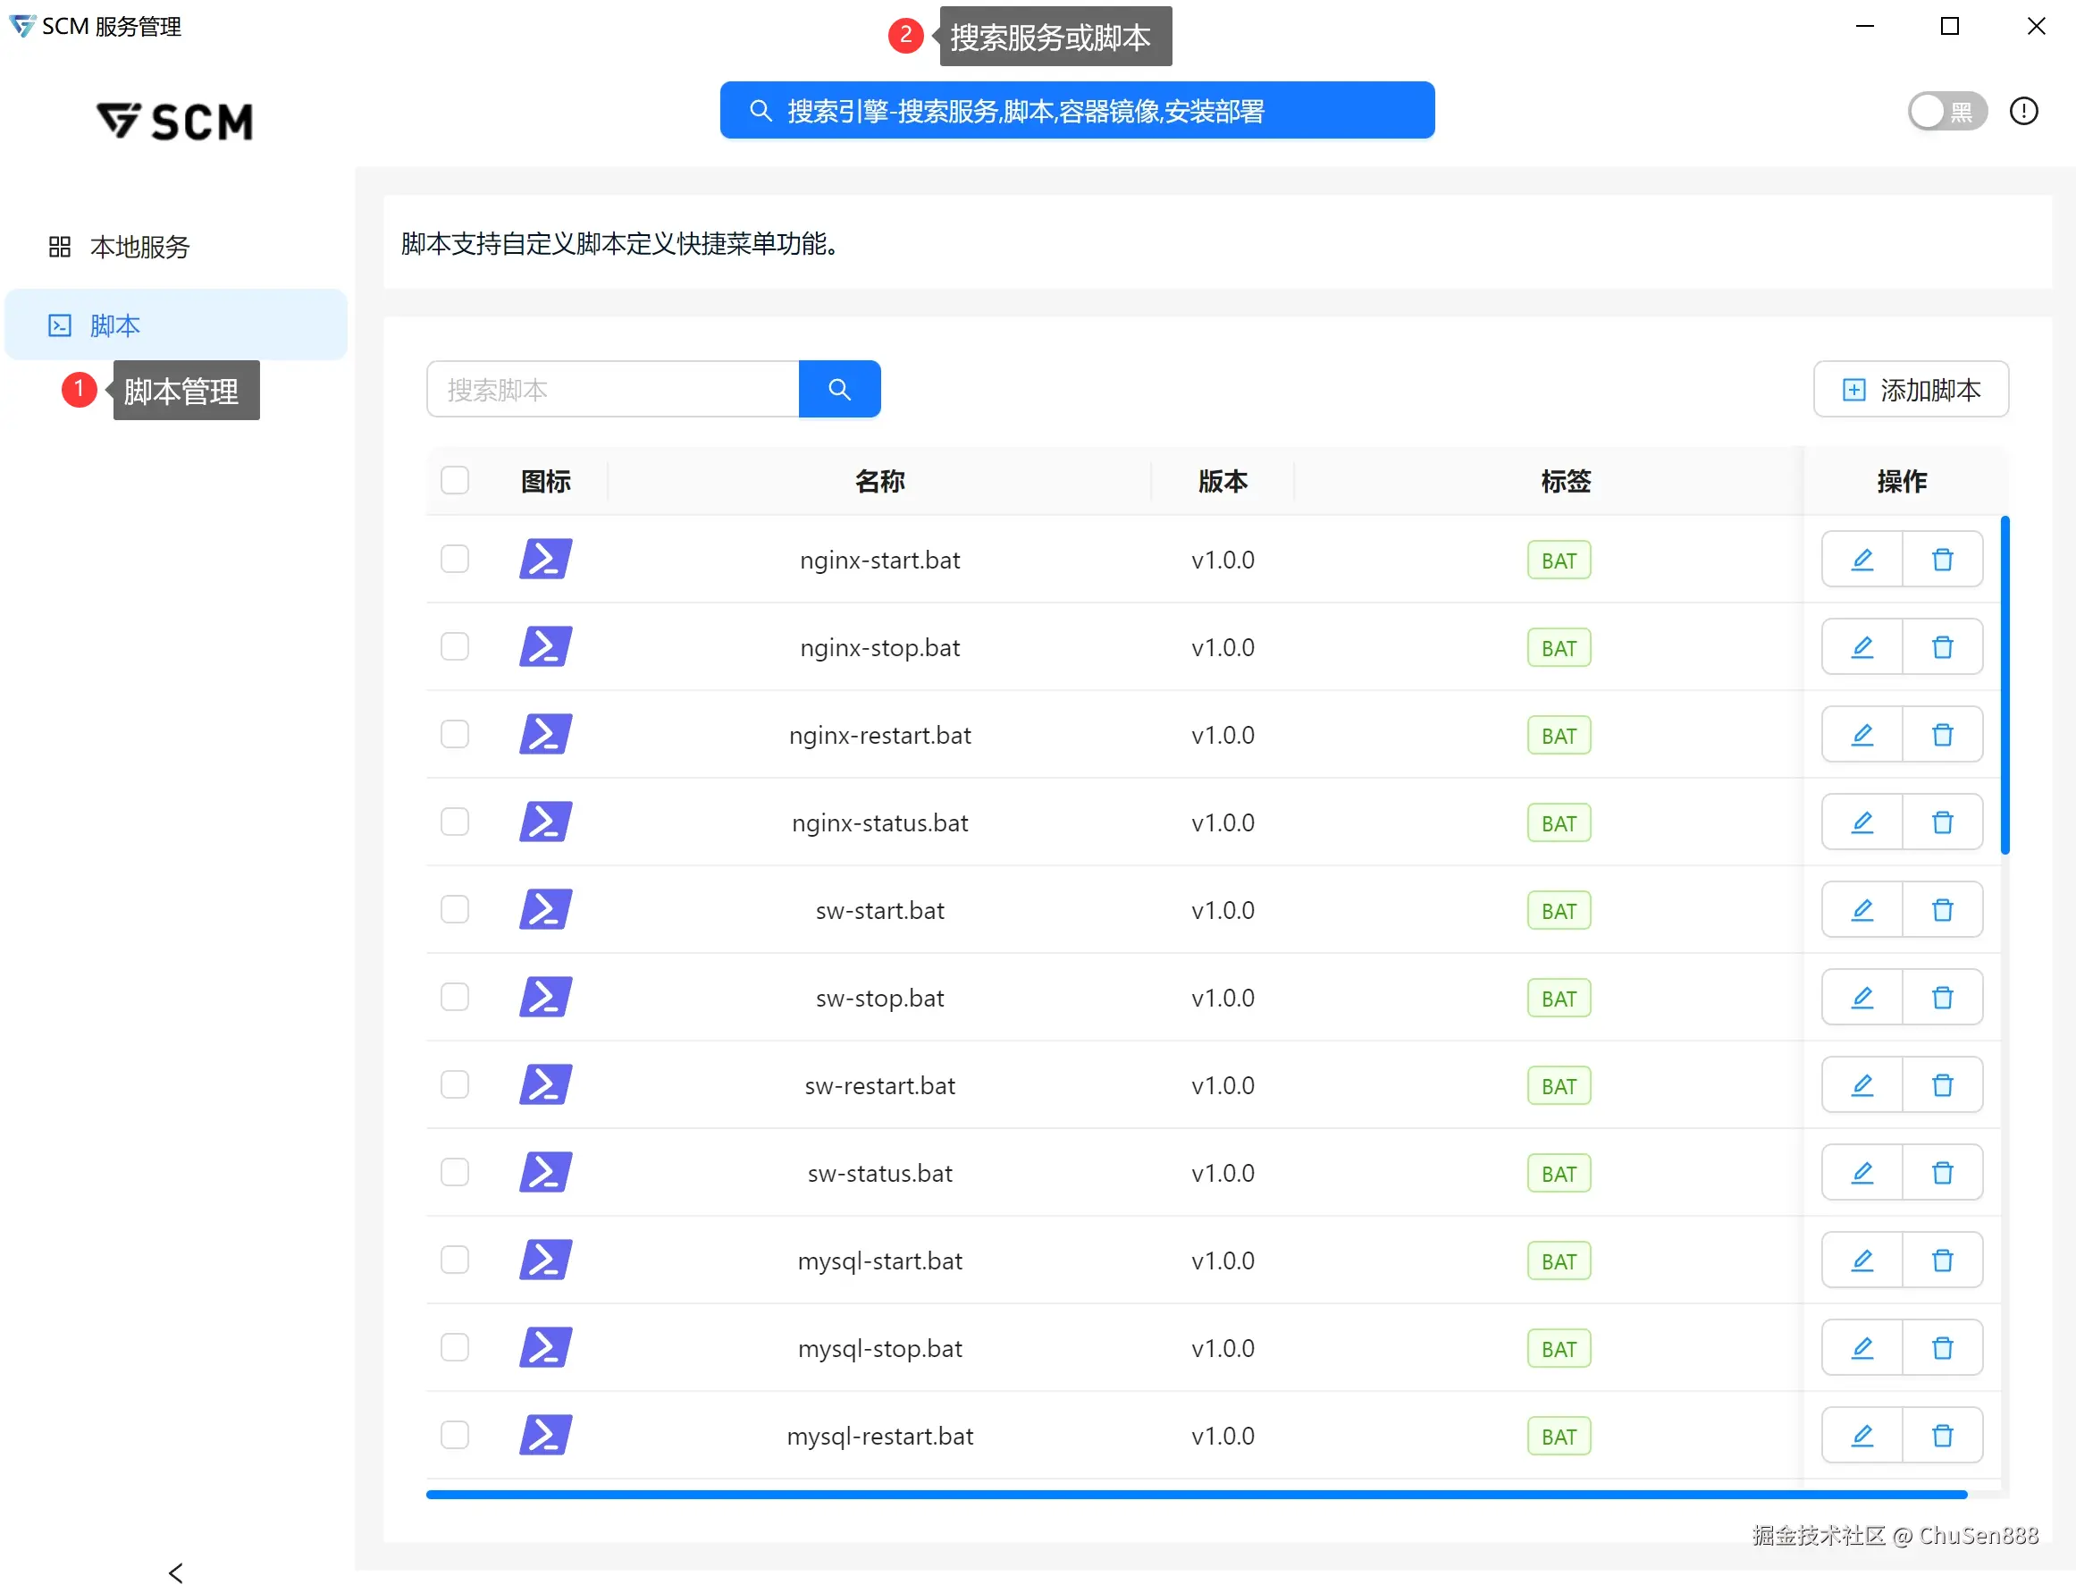Image resolution: width=2076 pixels, height=1585 pixels.
Task: Select the nginx-status.bat row checkbox
Action: click(x=455, y=822)
